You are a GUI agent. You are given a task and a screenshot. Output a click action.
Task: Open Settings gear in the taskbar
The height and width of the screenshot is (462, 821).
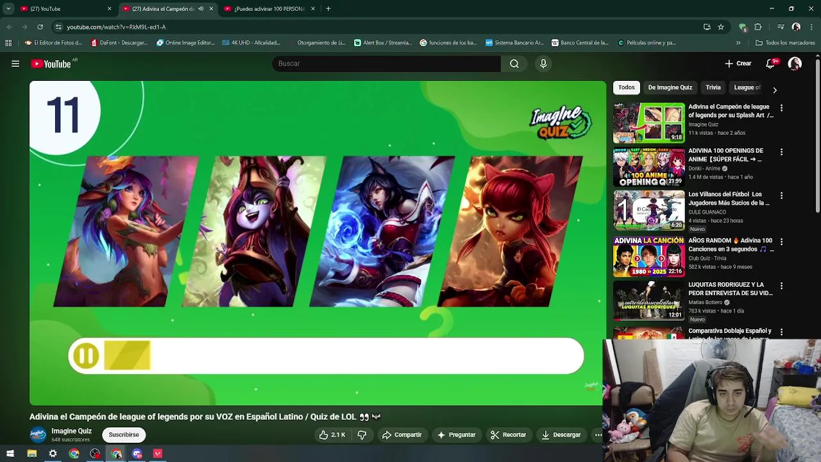tap(53, 454)
